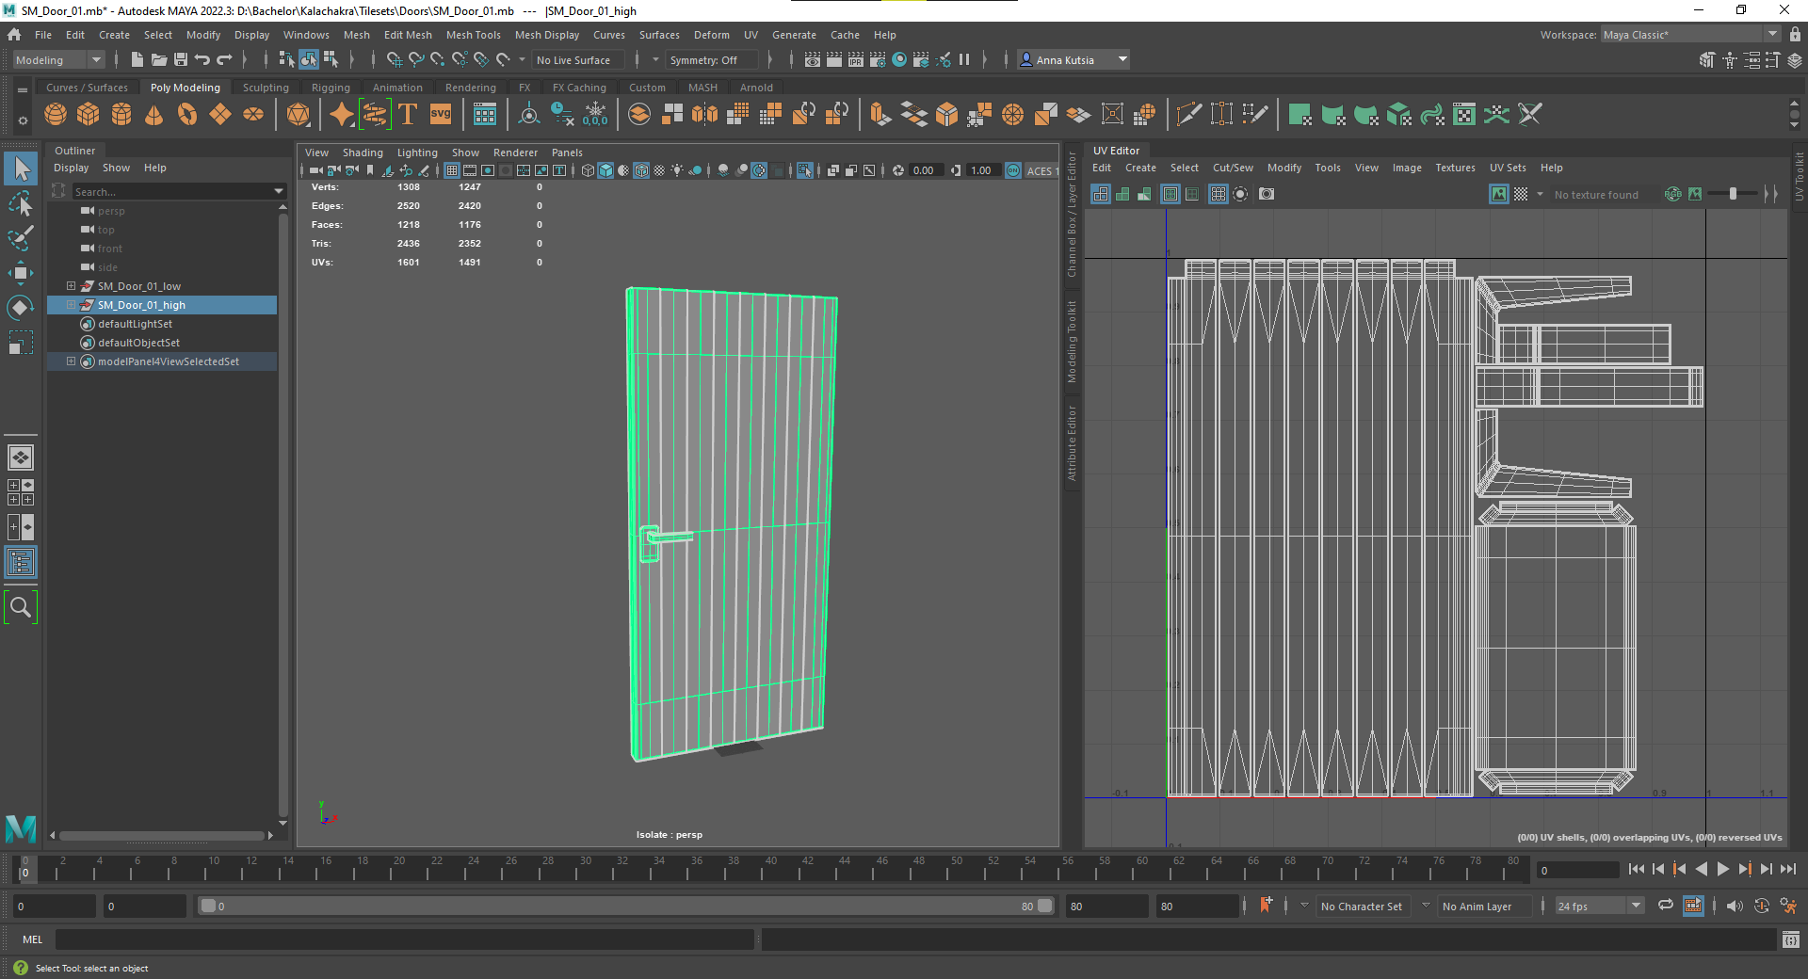The height and width of the screenshot is (979, 1808).
Task: Toggle playback loop mode
Action: pyautogui.click(x=1666, y=906)
